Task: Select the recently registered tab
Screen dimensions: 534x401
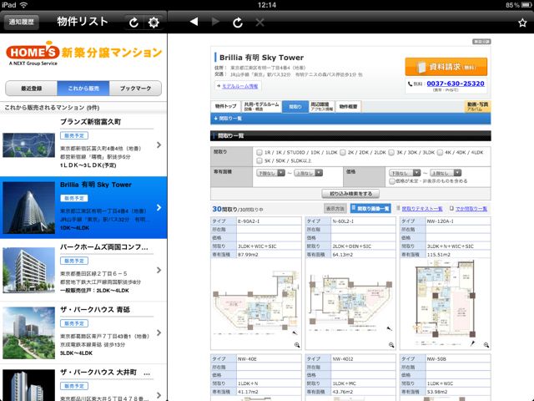Action: (x=32, y=89)
